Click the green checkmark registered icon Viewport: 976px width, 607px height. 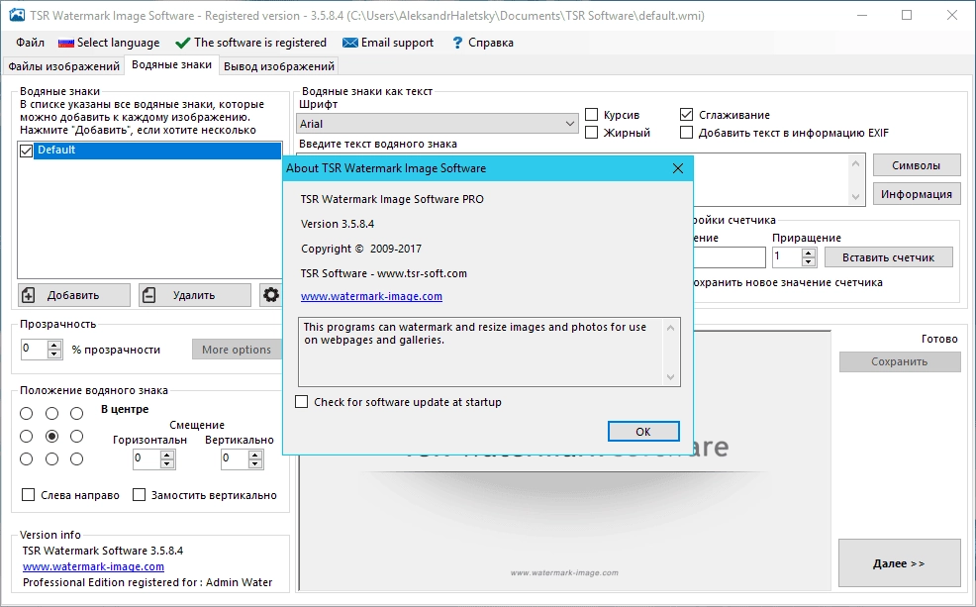pos(182,43)
